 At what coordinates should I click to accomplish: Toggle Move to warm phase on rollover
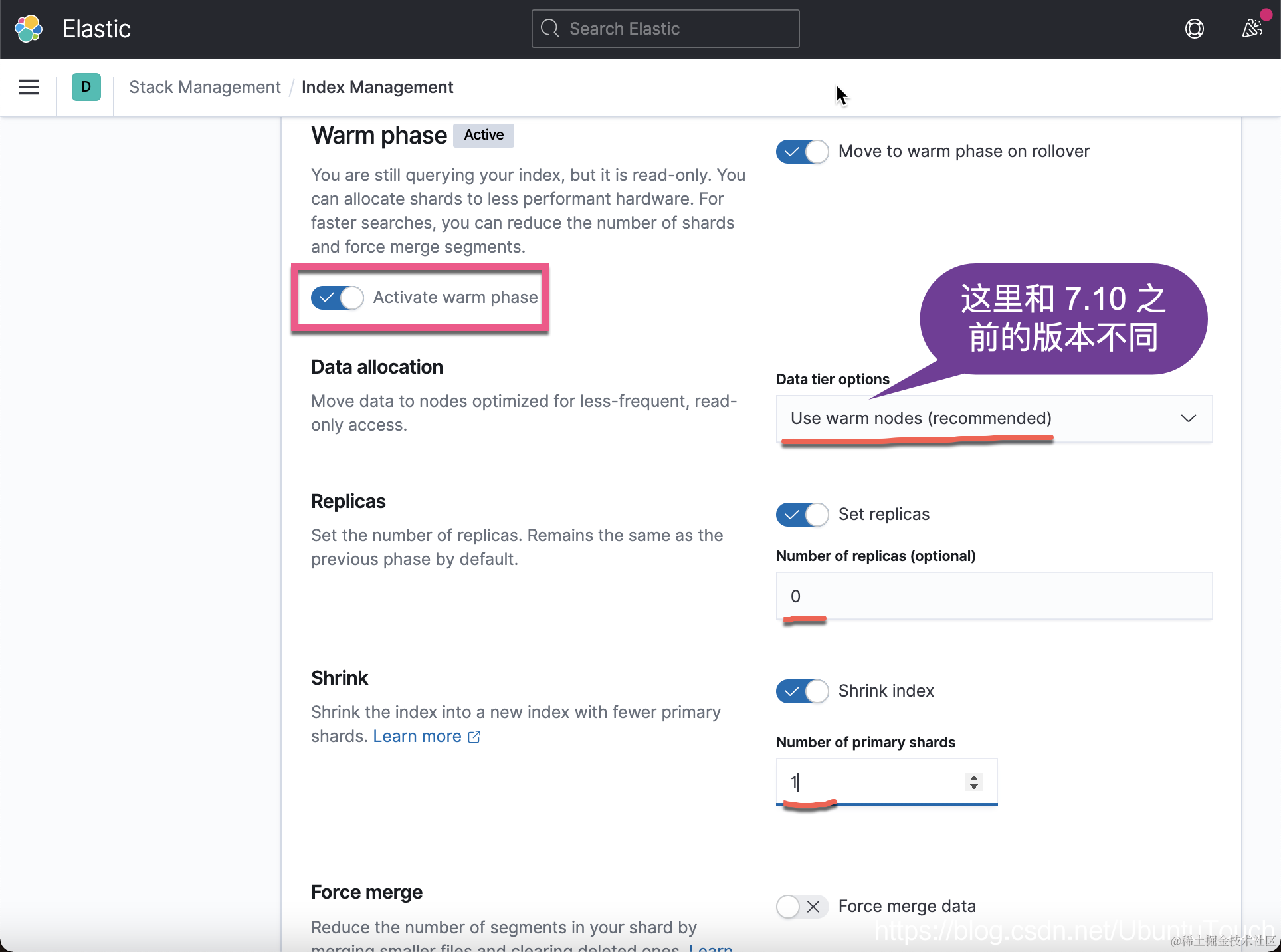(x=802, y=152)
